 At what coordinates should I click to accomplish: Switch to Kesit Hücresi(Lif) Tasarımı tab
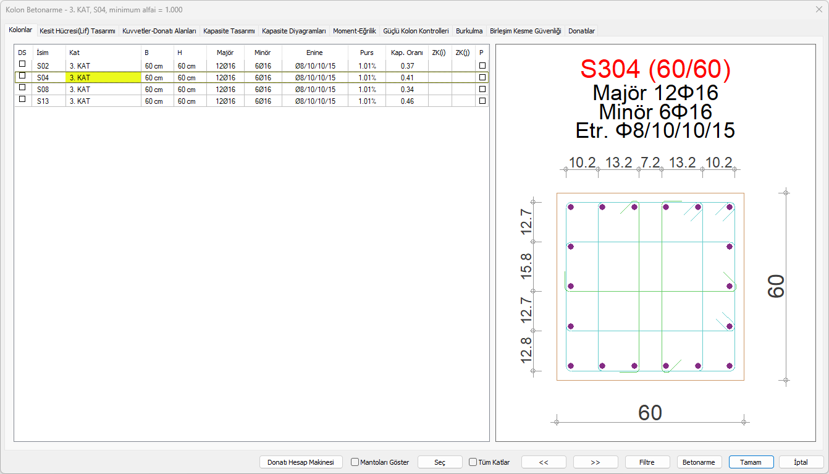[77, 30]
